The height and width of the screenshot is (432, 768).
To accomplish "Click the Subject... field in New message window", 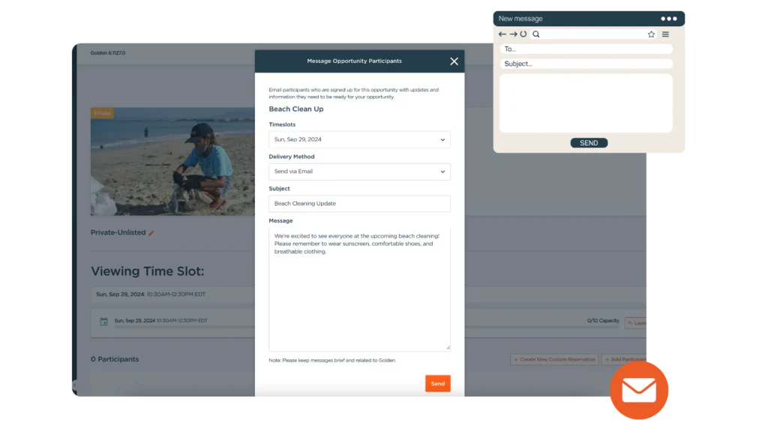I will pyautogui.click(x=586, y=64).
